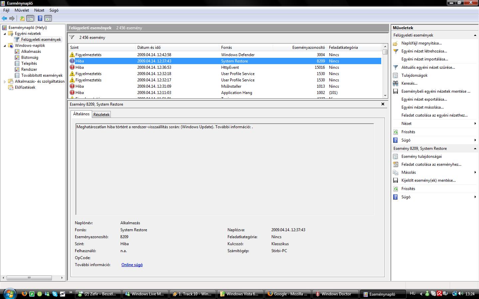Open the Nézet submenu arrow in actions
The height and width of the screenshot is (299, 479).
click(x=475, y=124)
